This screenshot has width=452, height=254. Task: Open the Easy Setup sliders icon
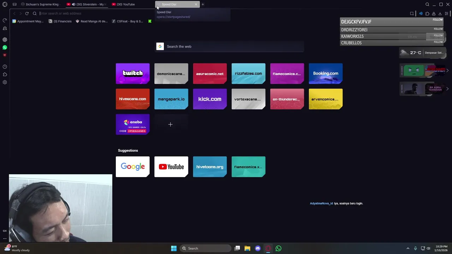pos(446,13)
